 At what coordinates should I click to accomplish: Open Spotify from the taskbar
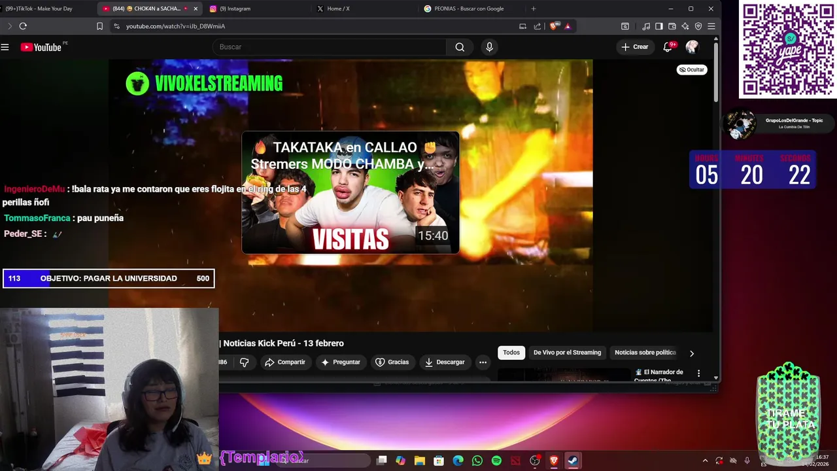496,461
